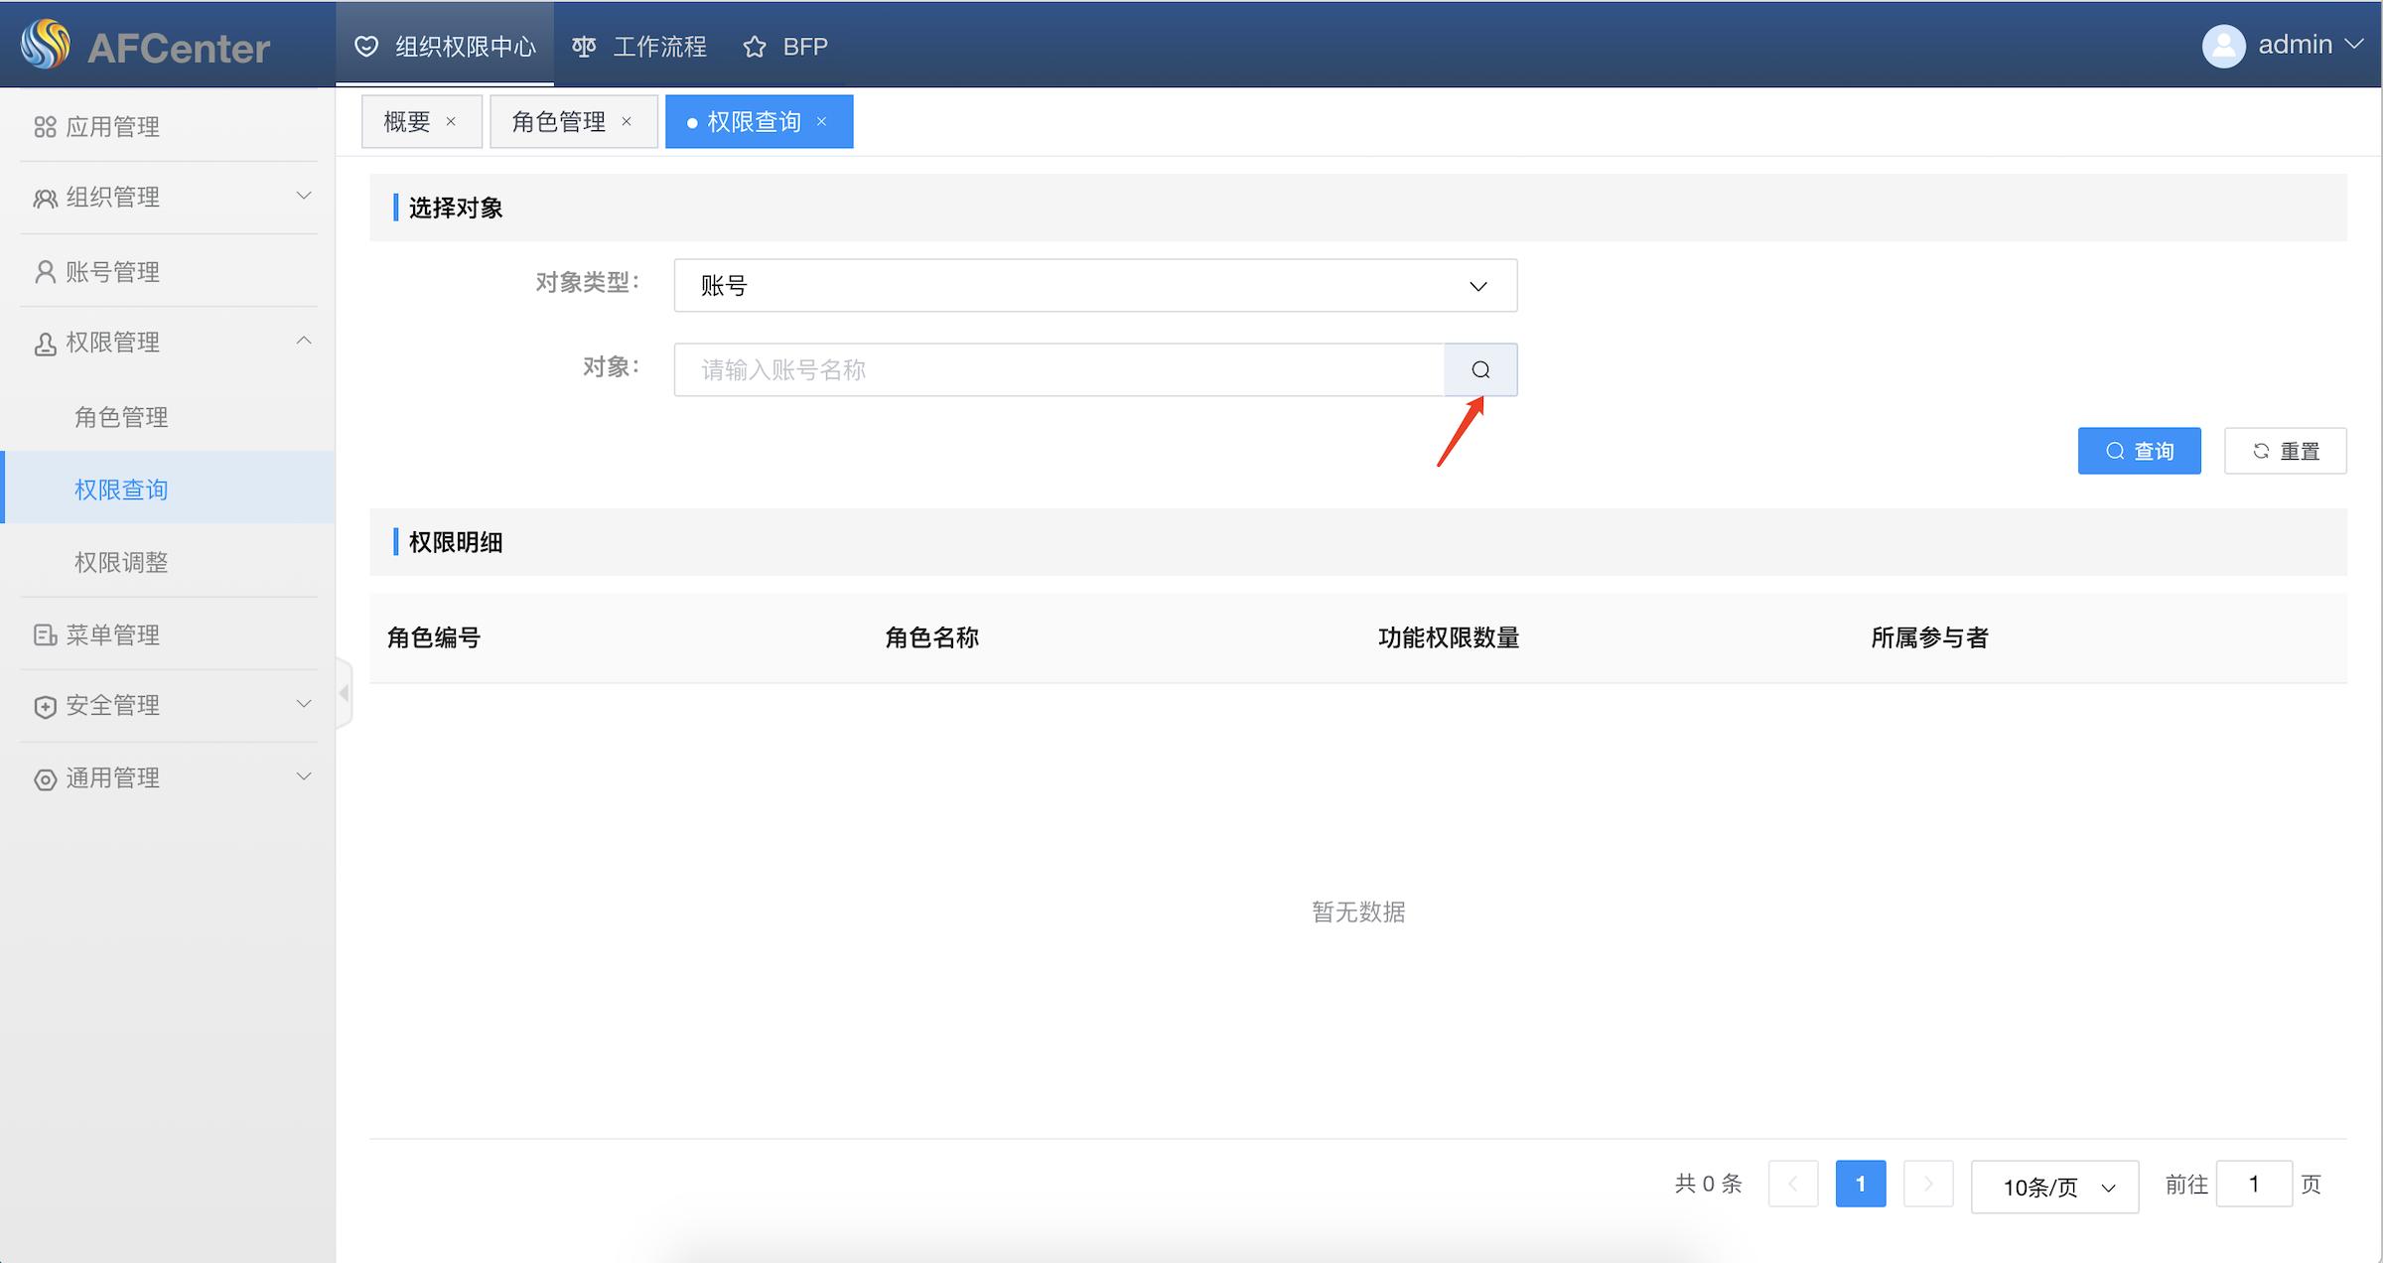Open the 10条/页 page size dropdown
The height and width of the screenshot is (1263, 2383).
pyautogui.click(x=2053, y=1187)
